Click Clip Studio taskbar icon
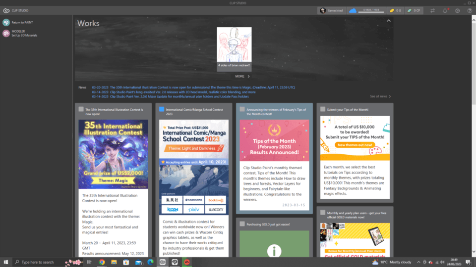 pyautogui.click(x=163, y=262)
